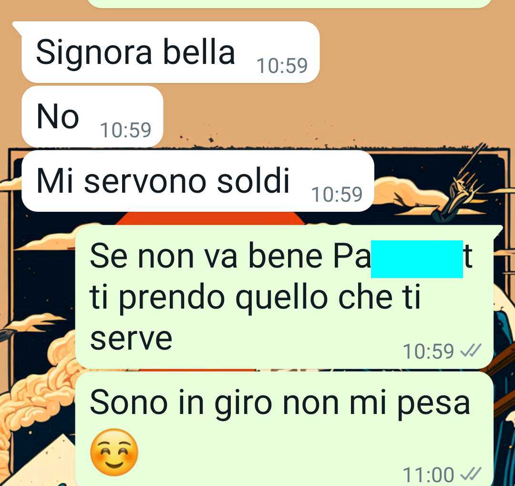Image resolution: width=515 pixels, height=486 pixels.
Task: Click the cyan redaction box over the name
Action: 417,259
